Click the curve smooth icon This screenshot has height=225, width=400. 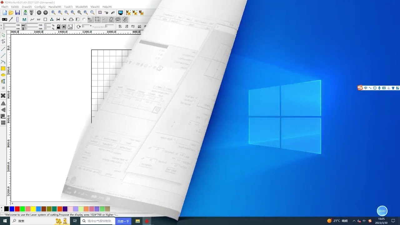click(32, 19)
